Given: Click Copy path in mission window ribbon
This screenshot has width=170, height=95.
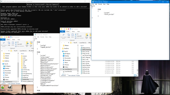Looking at the screenshot, I should point(78,36).
